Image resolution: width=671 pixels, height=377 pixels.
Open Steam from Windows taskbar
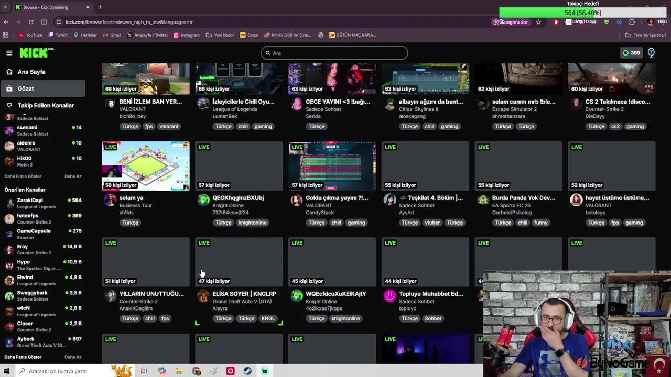click(x=247, y=371)
